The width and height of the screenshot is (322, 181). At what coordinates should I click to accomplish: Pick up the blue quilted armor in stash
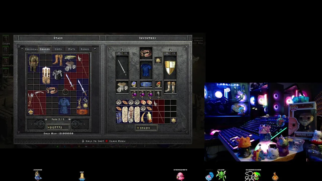pos(64,106)
